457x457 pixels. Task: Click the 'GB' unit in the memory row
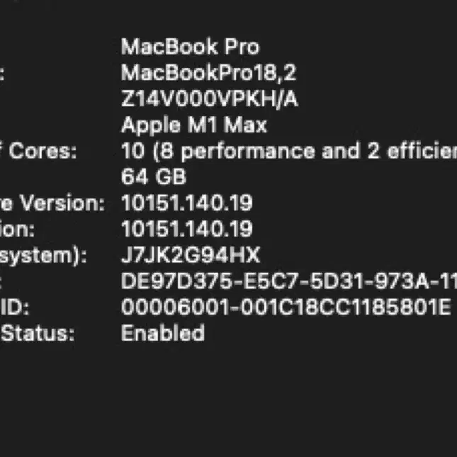coord(171,177)
